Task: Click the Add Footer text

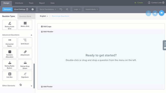Action: [48, 86]
